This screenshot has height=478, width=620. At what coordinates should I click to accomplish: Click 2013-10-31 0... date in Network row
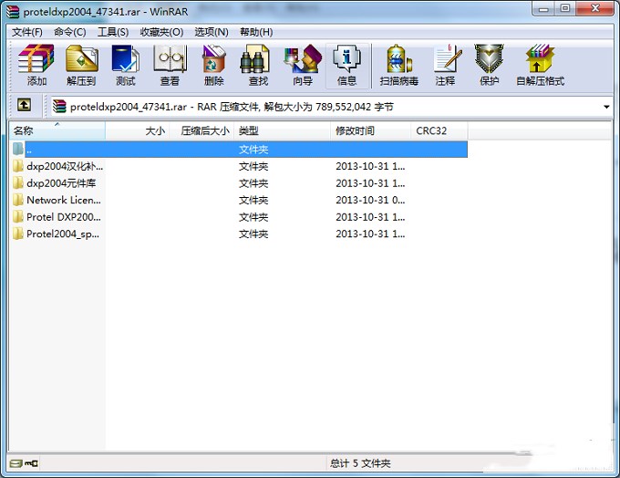click(x=370, y=200)
